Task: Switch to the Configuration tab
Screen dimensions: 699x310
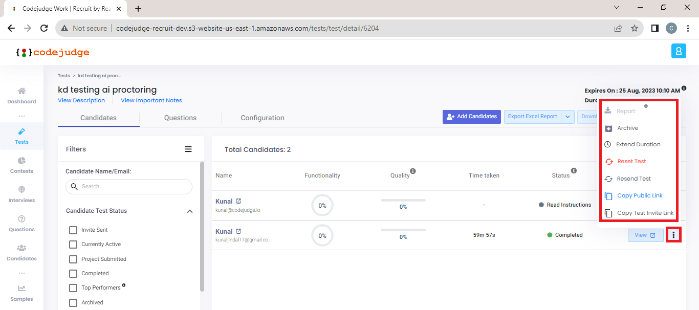Action: [x=262, y=118]
